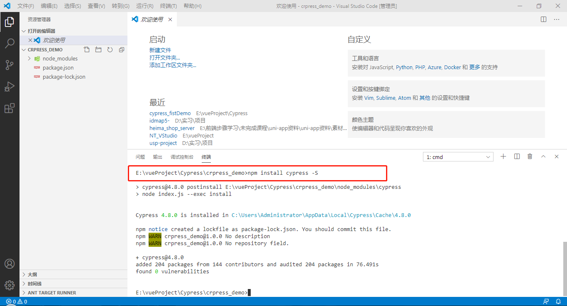Open the Extensions view icon
Viewport: 567px width, 306px height.
pos(9,108)
